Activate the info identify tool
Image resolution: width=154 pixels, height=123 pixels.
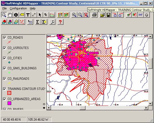point(16,15)
